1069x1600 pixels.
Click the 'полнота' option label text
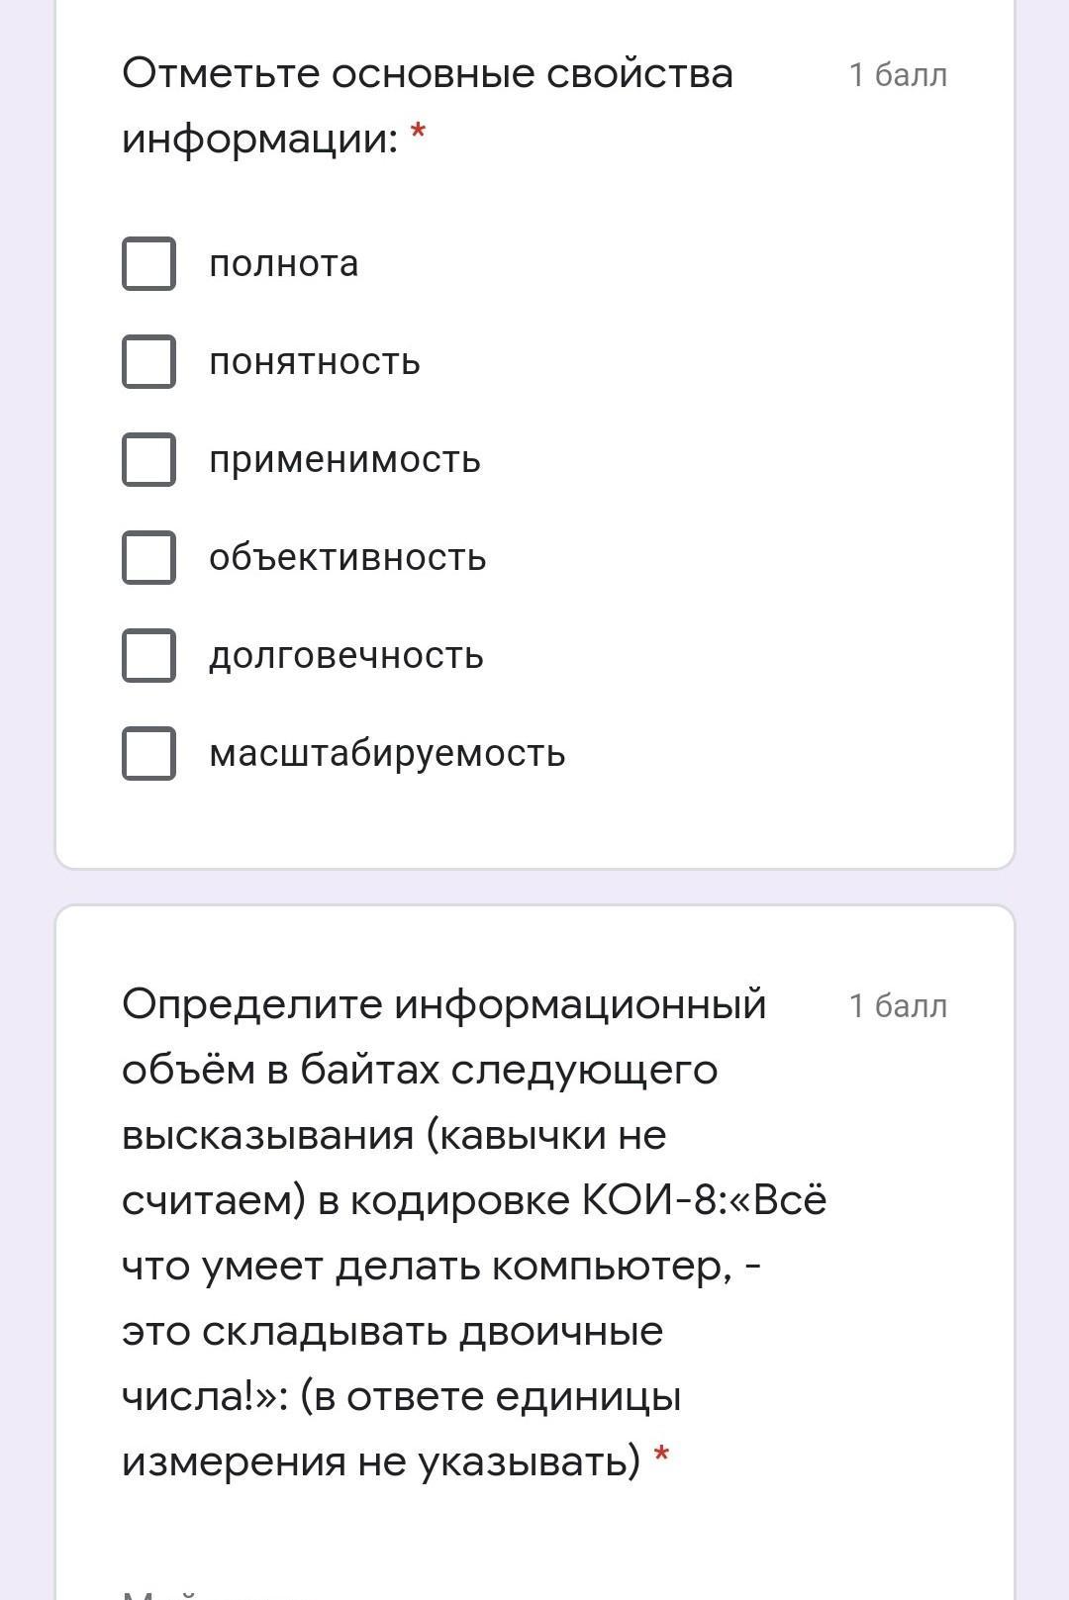tap(283, 264)
